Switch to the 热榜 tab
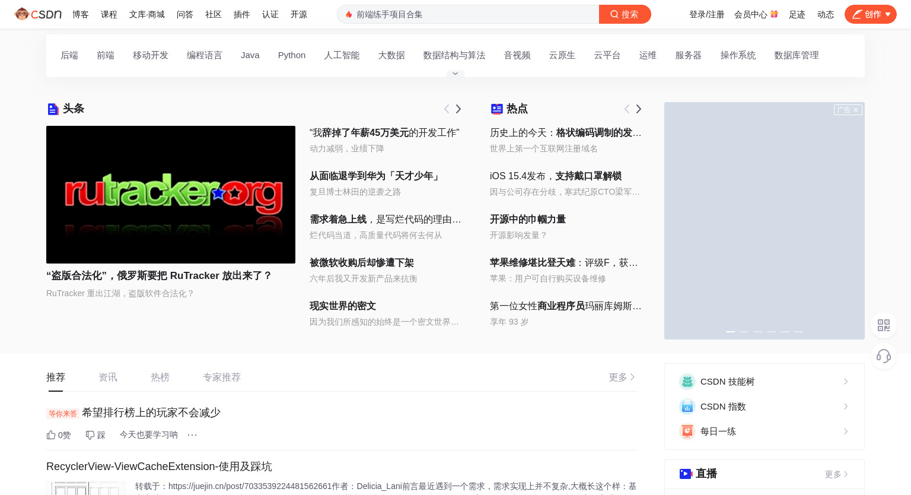911x495 pixels. click(160, 377)
